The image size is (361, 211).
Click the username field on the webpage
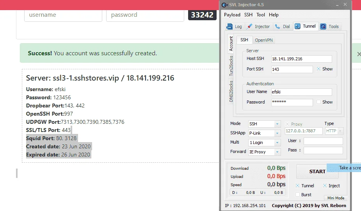63,15
